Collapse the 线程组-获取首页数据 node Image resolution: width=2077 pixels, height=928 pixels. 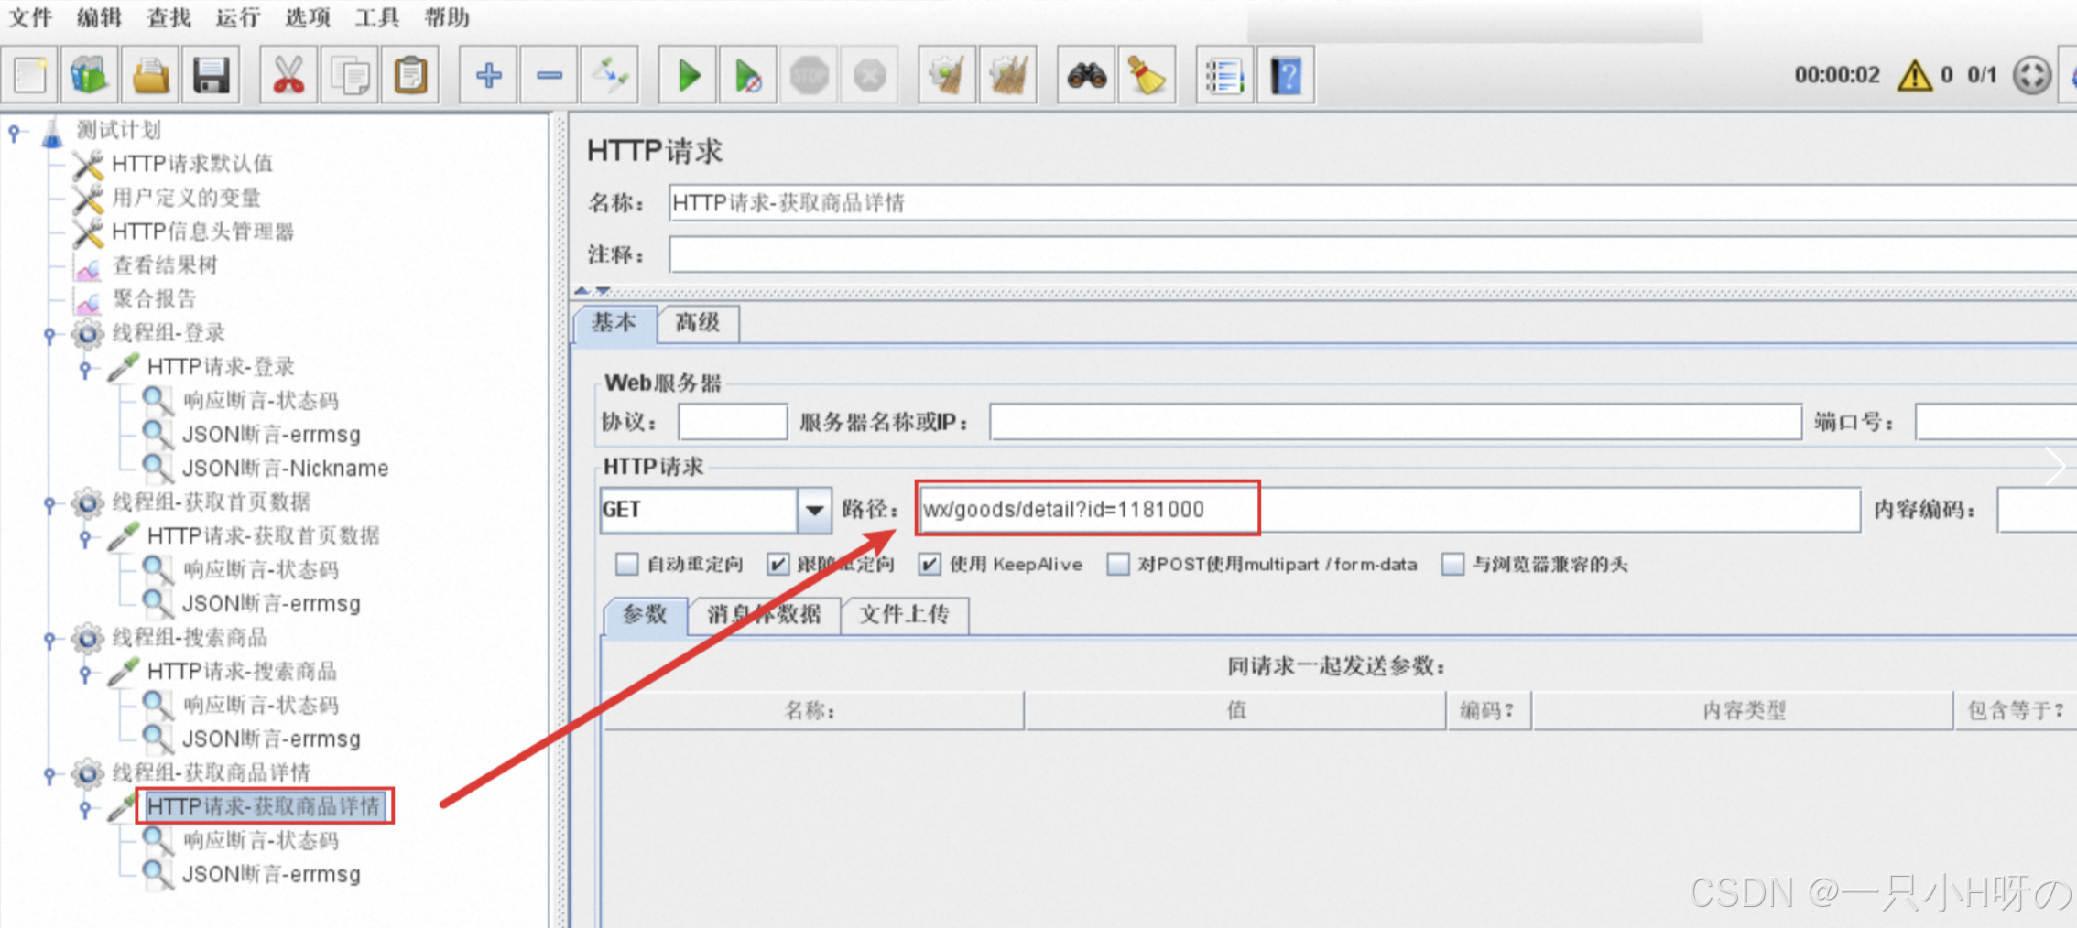[x=49, y=505]
